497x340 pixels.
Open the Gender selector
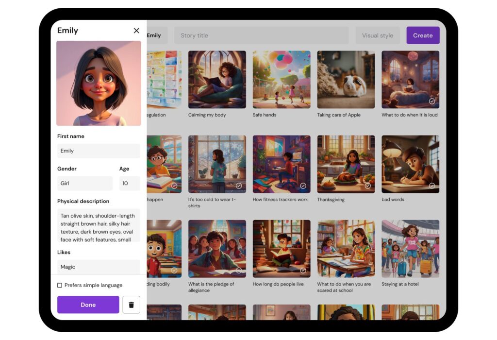(84, 183)
